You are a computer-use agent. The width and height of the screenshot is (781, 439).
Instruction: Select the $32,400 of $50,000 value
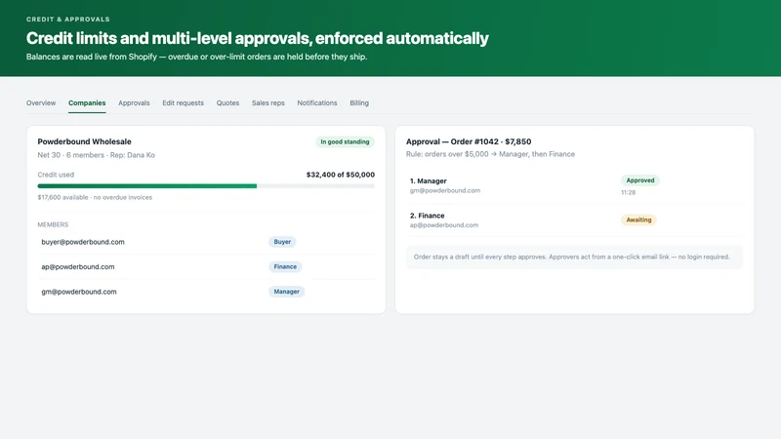[340, 175]
